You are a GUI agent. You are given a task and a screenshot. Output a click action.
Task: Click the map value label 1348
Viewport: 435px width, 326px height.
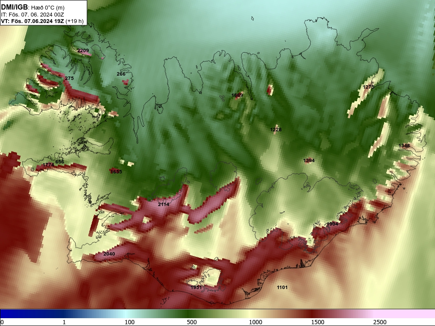(404, 146)
